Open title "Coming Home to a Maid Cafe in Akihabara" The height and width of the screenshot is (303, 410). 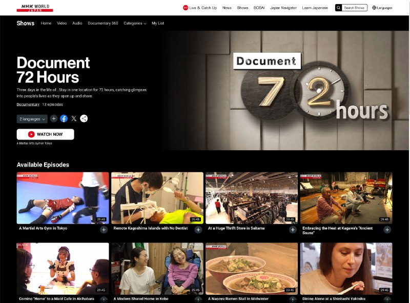(x=56, y=298)
